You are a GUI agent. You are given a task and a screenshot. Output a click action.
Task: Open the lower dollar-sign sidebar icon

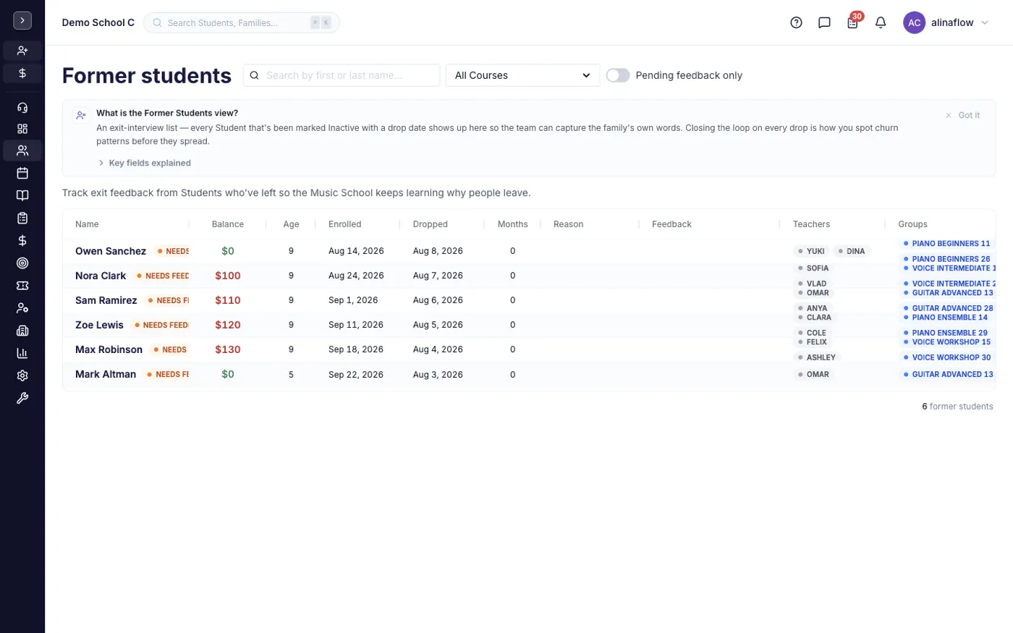22,240
